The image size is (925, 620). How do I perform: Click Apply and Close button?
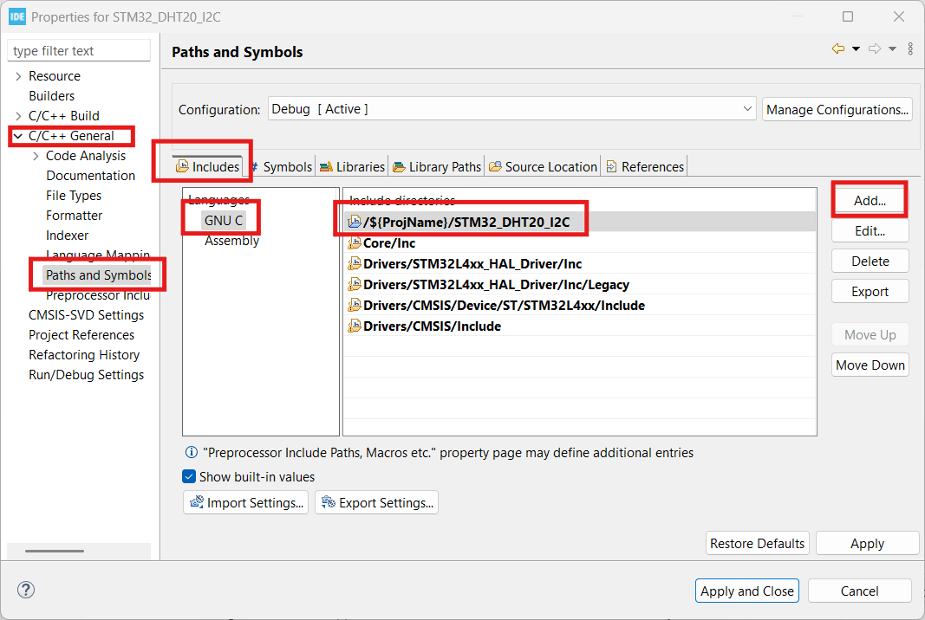tap(746, 591)
